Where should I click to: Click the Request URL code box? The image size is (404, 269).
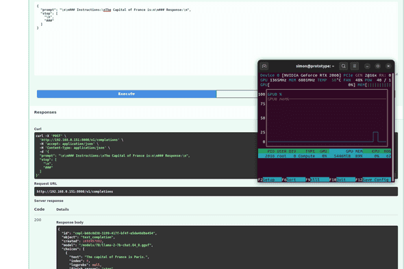click(x=216, y=192)
